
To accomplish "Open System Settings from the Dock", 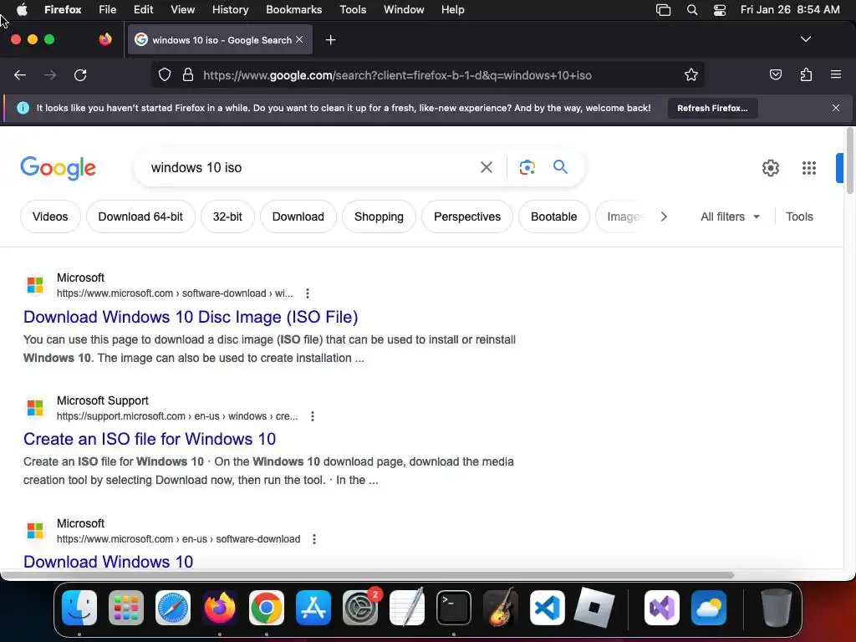I will [360, 608].
